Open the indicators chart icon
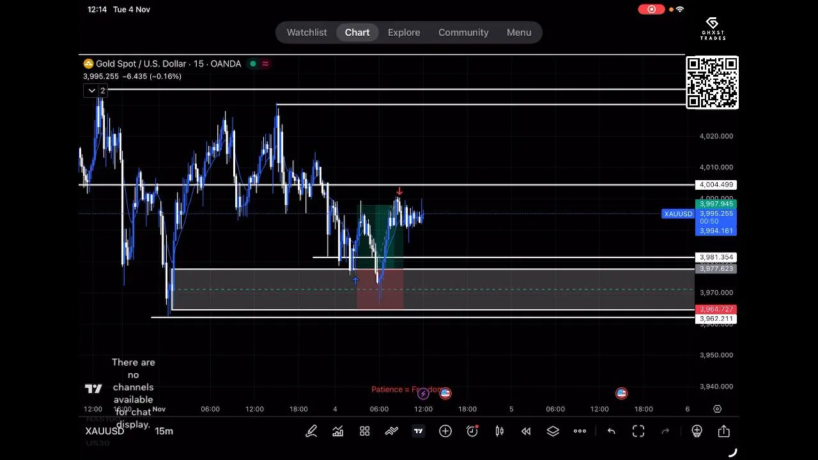Image resolution: width=818 pixels, height=460 pixels. [338, 431]
